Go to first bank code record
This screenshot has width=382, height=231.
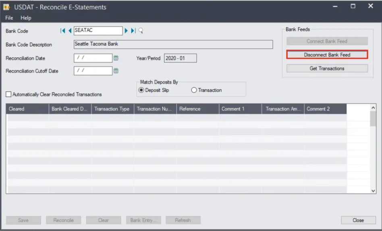click(x=62, y=31)
